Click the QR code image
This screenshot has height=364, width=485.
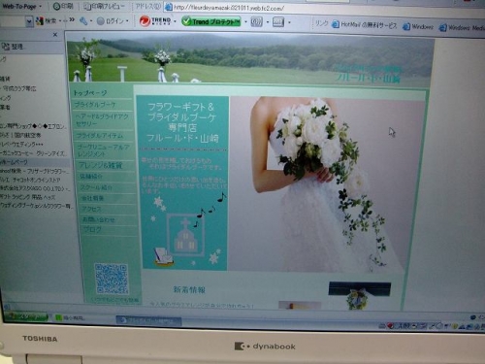coord(112,279)
